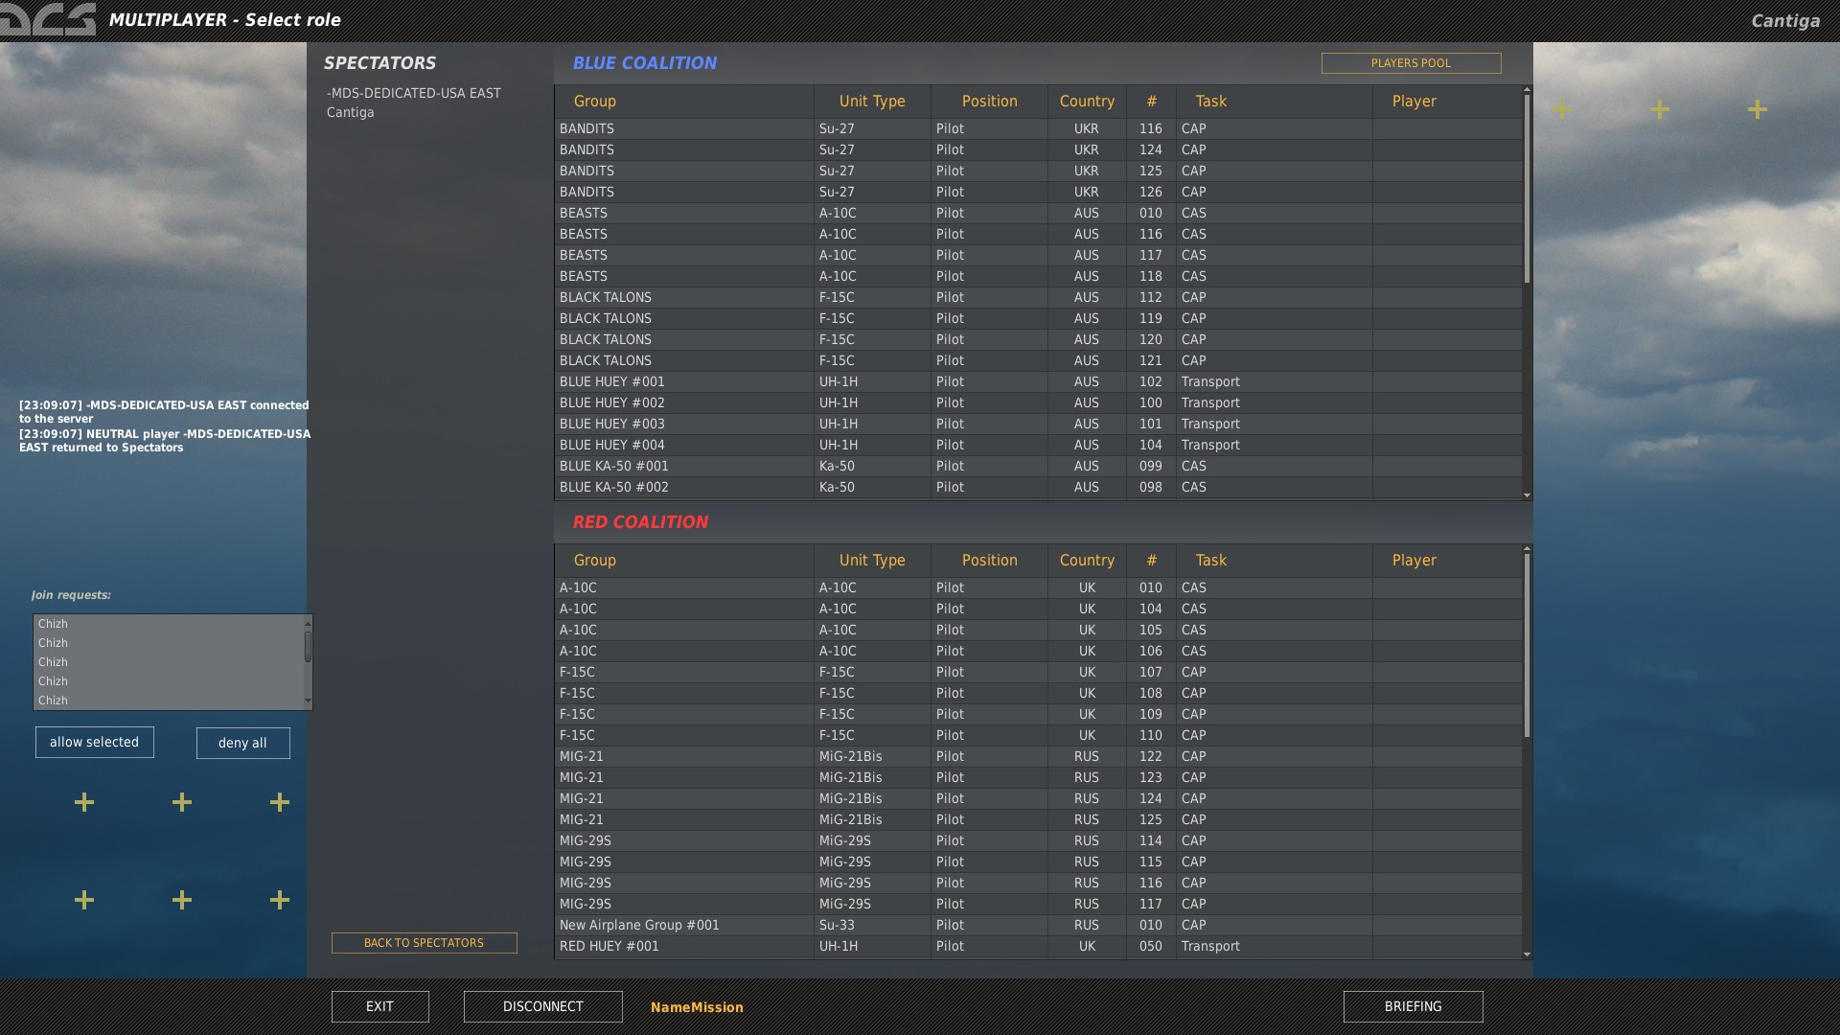Sort Blue Coalition by Country header
Image resolution: width=1840 pixels, height=1035 pixels.
click(x=1087, y=102)
